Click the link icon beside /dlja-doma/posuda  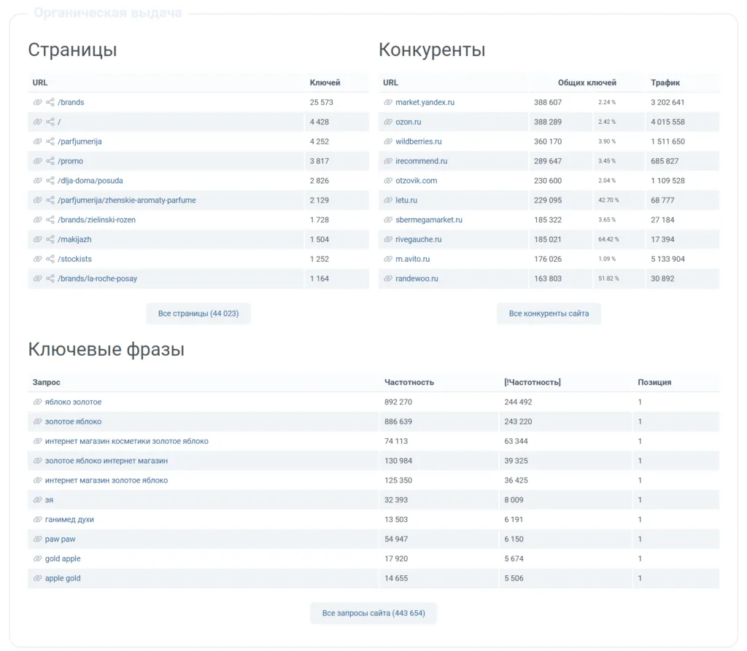click(38, 181)
